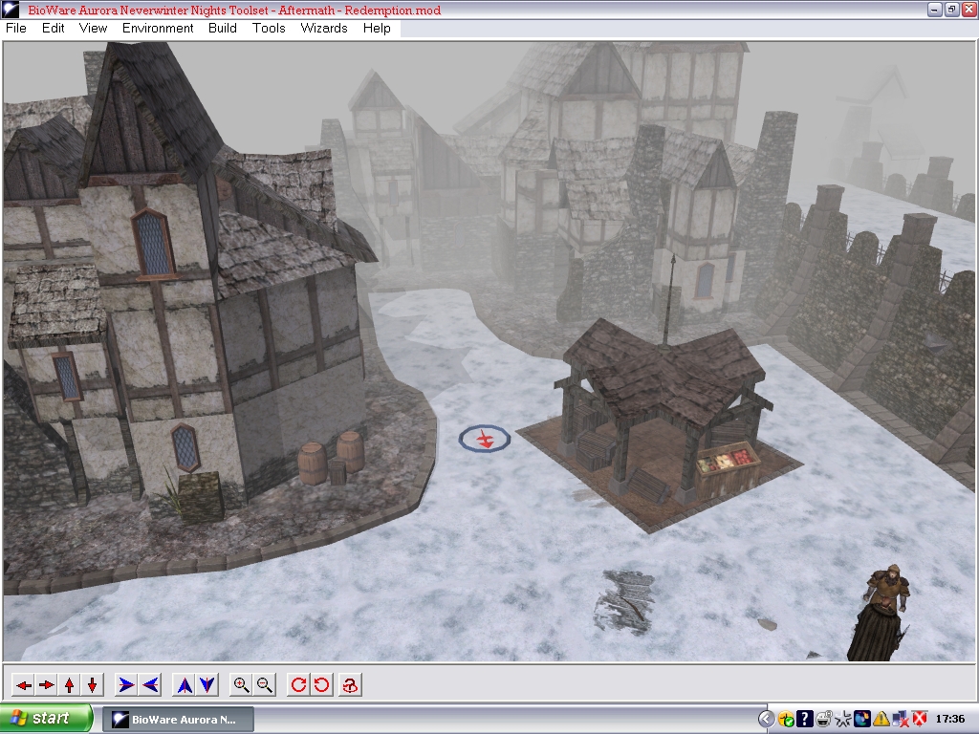Click the red orbit camera icon
This screenshot has height=734, width=979.
[x=350, y=684]
